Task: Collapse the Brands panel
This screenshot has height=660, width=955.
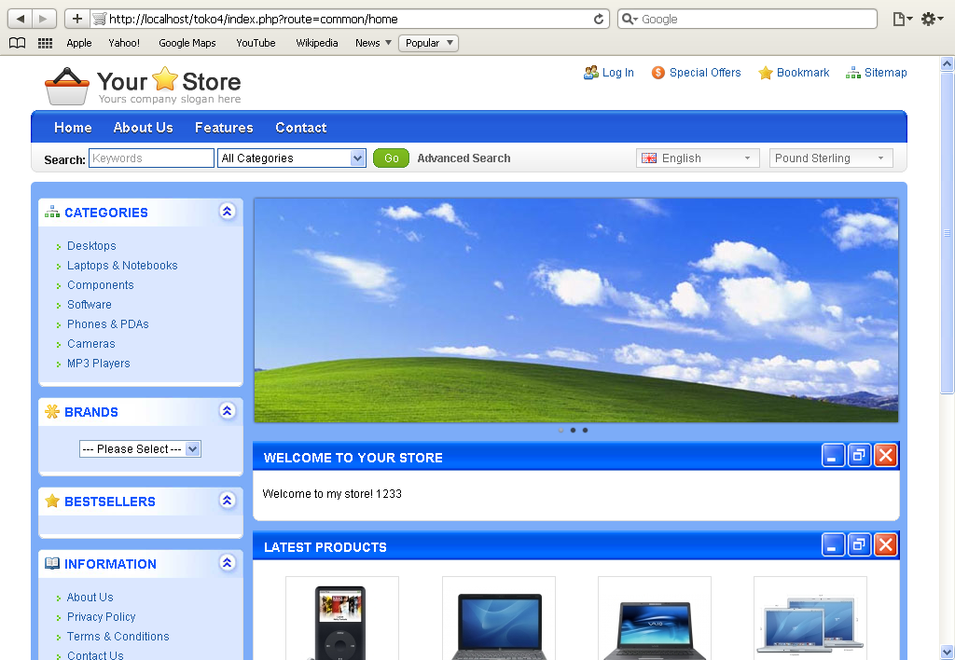Action: pos(228,411)
